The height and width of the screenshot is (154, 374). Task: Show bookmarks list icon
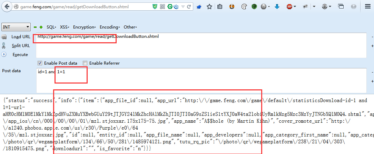220,7
